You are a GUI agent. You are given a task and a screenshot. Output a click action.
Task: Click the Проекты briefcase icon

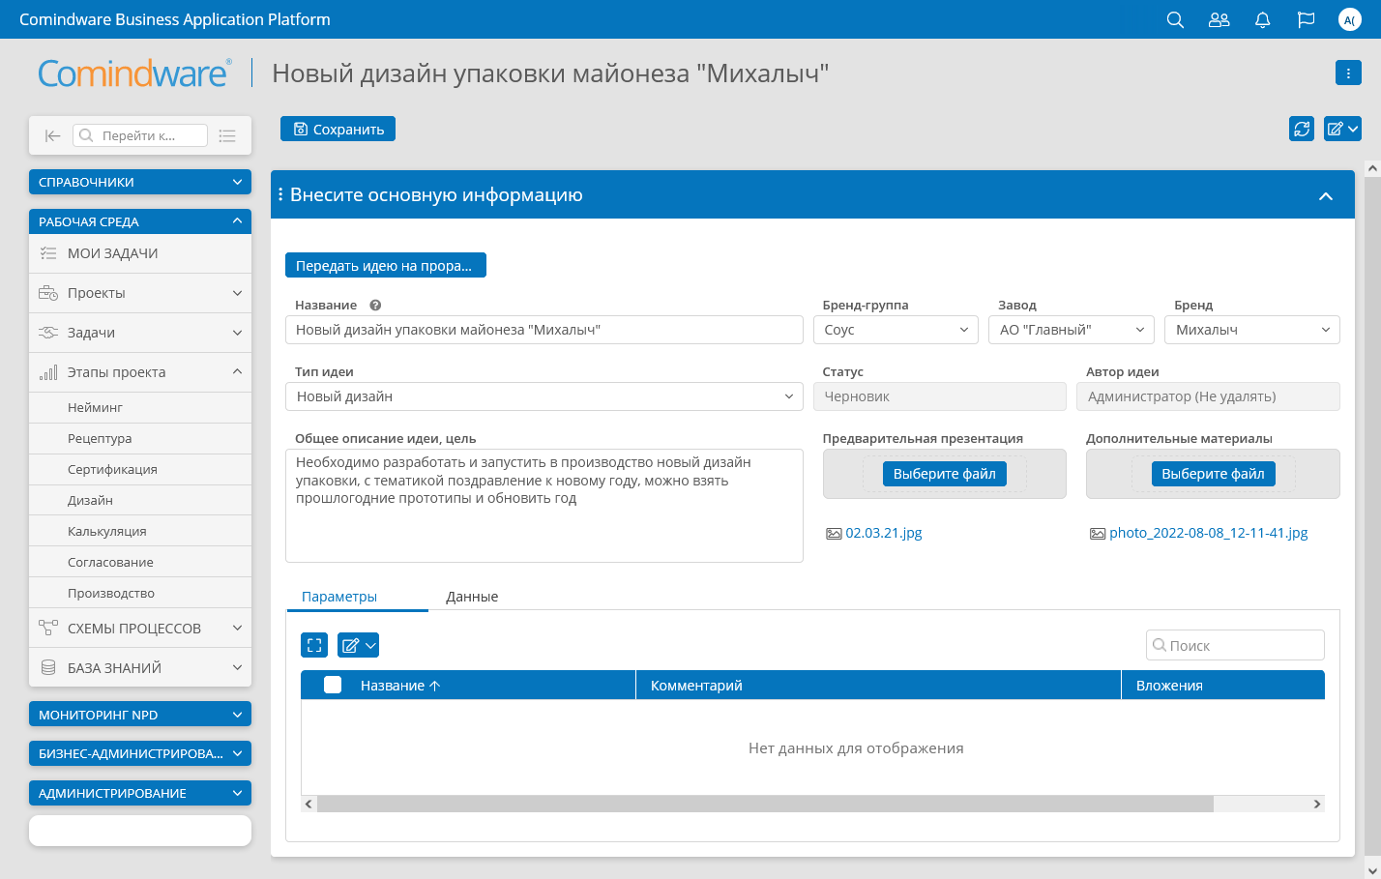point(48,293)
